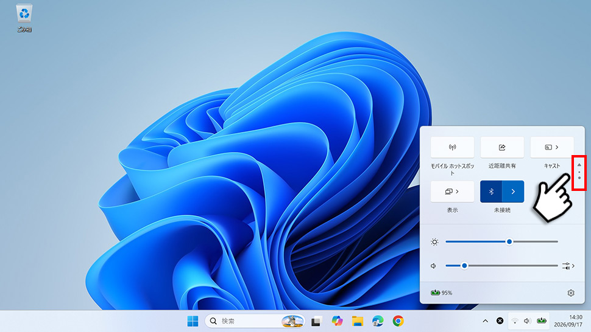
Task: Open Task View on taskbar
Action: pyautogui.click(x=316, y=321)
